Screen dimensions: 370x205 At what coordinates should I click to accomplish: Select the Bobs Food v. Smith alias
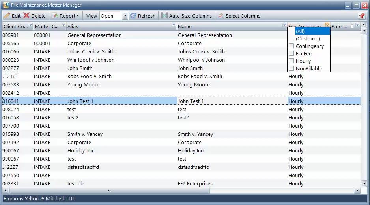90,76
